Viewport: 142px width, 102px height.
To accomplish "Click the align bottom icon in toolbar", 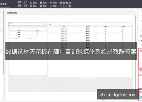I will [67, 6].
